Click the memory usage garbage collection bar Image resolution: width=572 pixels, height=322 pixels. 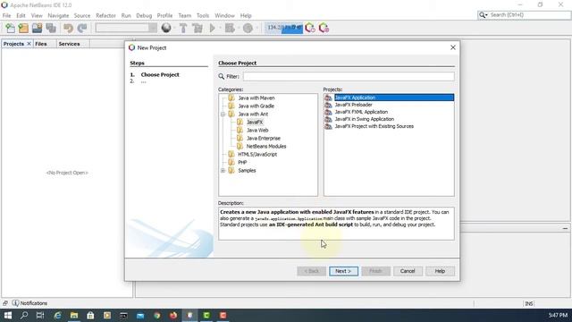284,28
